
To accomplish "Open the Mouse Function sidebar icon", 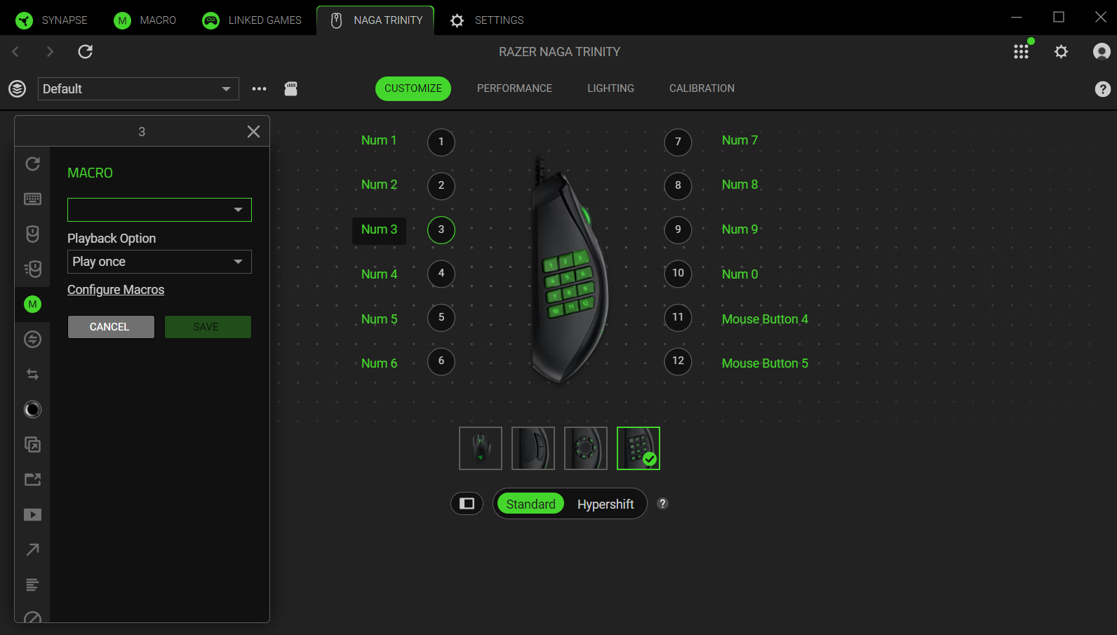I will pyautogui.click(x=32, y=234).
